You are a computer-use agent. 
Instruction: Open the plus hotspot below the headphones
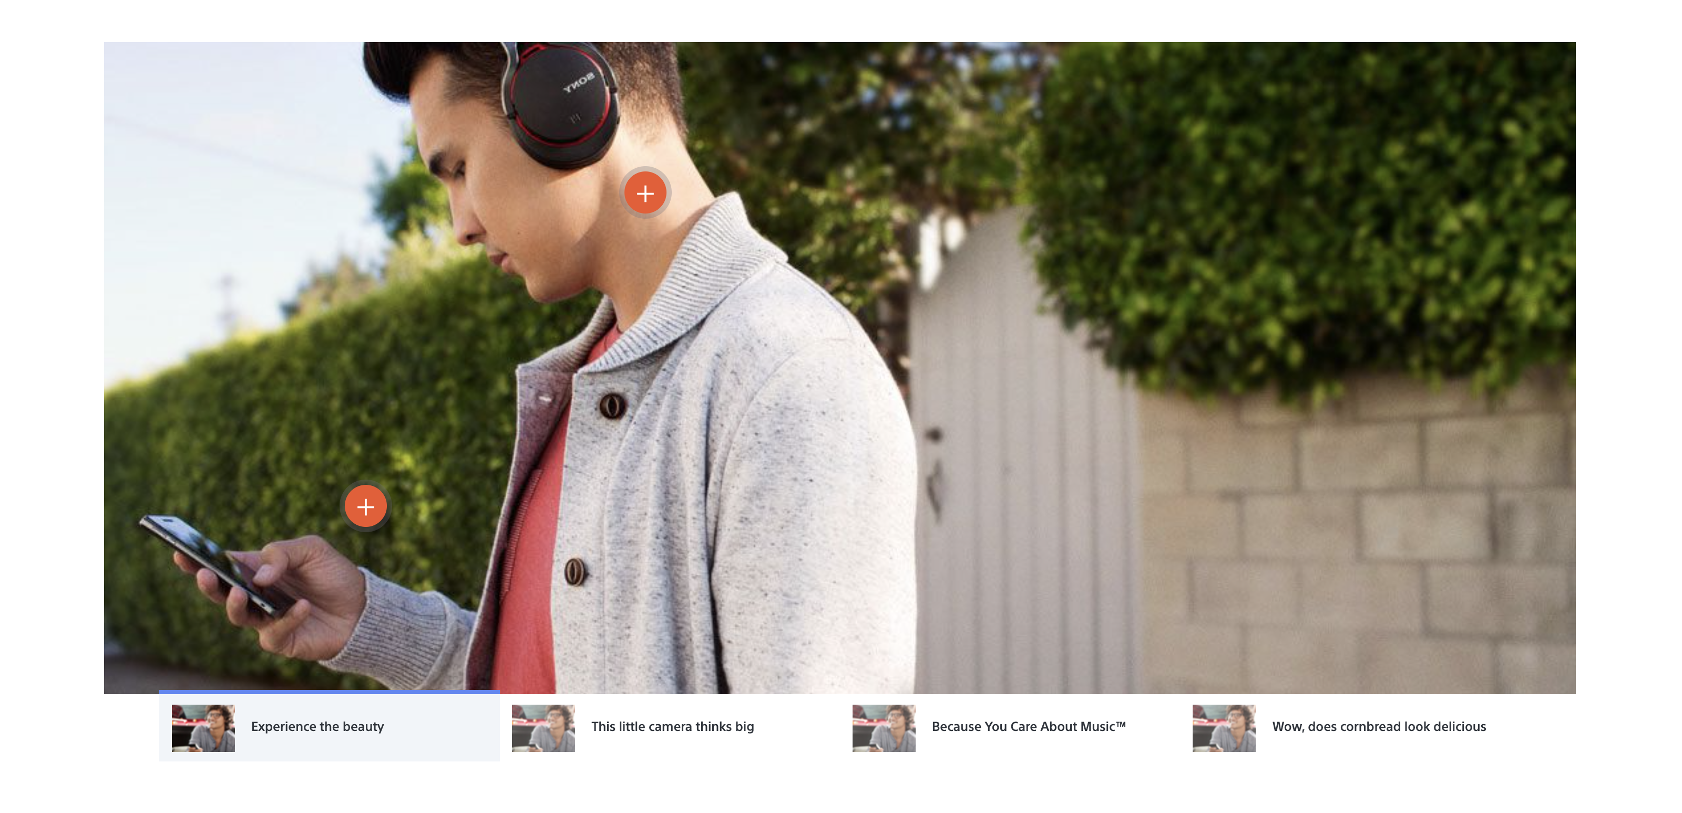point(645,194)
